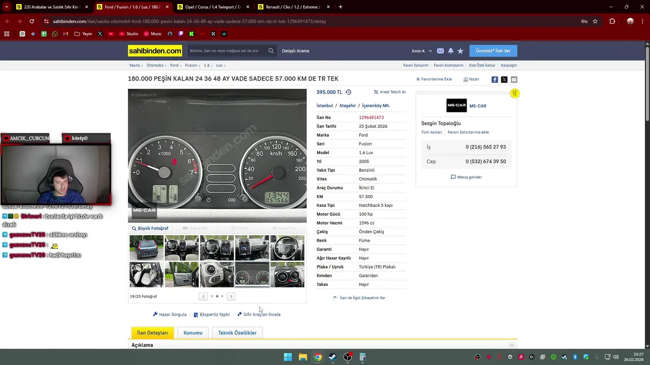Go to next photo thumbnails page
This screenshot has width=650, height=365.
231,297
